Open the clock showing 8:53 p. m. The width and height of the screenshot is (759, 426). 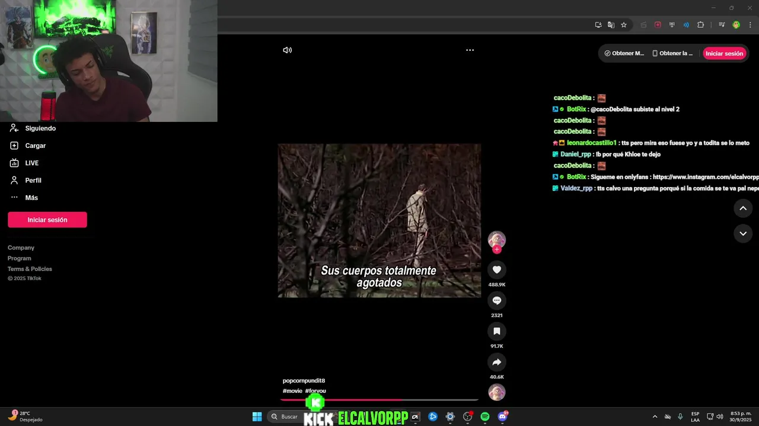tap(741, 417)
